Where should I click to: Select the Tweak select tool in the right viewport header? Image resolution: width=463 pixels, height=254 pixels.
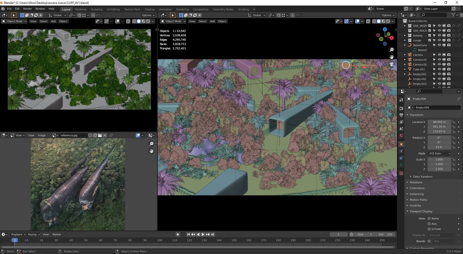tap(172, 15)
